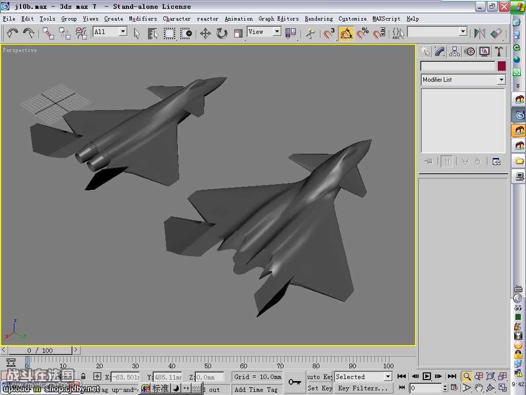526x395 pixels.
Task: Click the large key Set Keys button
Action: pos(294,382)
